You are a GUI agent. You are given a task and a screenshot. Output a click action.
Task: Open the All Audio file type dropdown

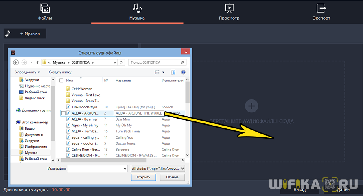(x=158, y=168)
